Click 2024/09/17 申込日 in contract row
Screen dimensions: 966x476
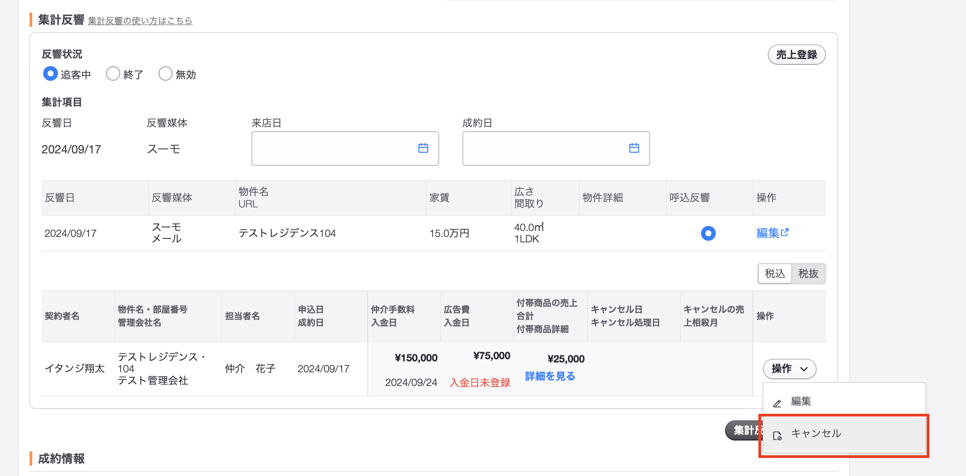tap(323, 369)
